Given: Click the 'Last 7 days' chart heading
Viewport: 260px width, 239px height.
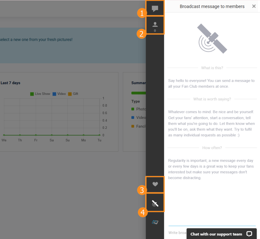Looking at the screenshot, I should 11,83.
